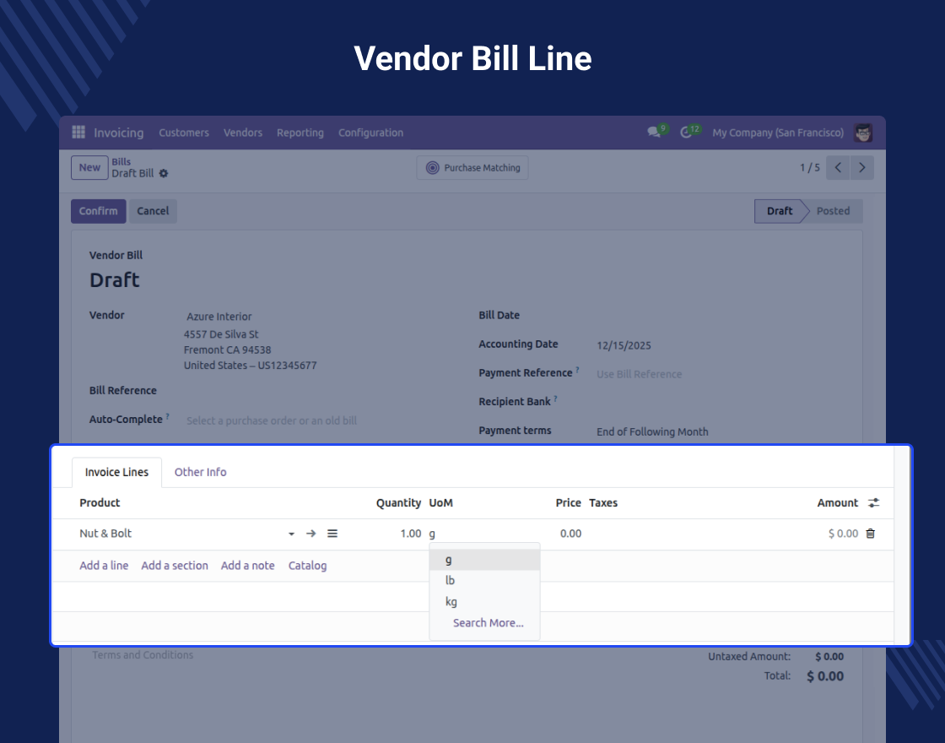945x743 pixels.
Task: Open the conversations chat bubble icon
Action: pyautogui.click(x=653, y=132)
